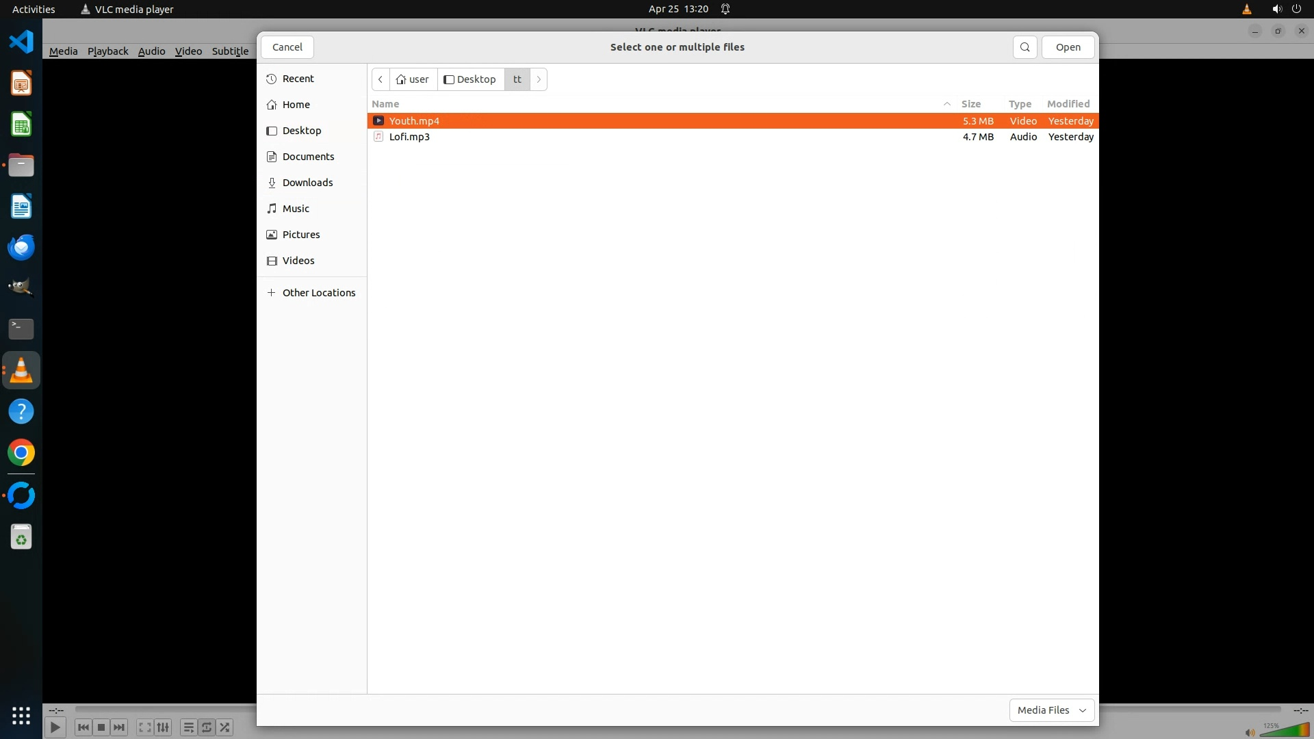The width and height of the screenshot is (1314, 739).
Task: Click the path bar forward chevron
Action: 539,79
